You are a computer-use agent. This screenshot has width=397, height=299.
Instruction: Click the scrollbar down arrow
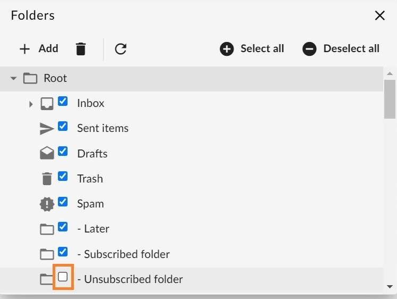tap(390, 287)
